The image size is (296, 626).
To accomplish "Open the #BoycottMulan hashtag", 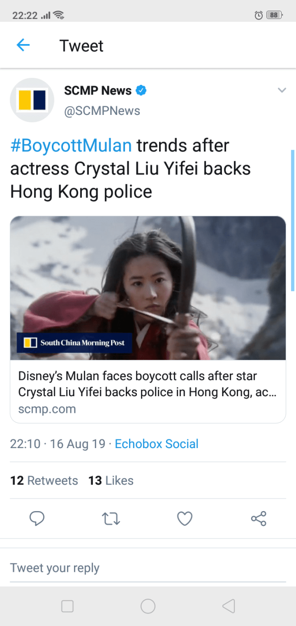I will click(x=71, y=146).
